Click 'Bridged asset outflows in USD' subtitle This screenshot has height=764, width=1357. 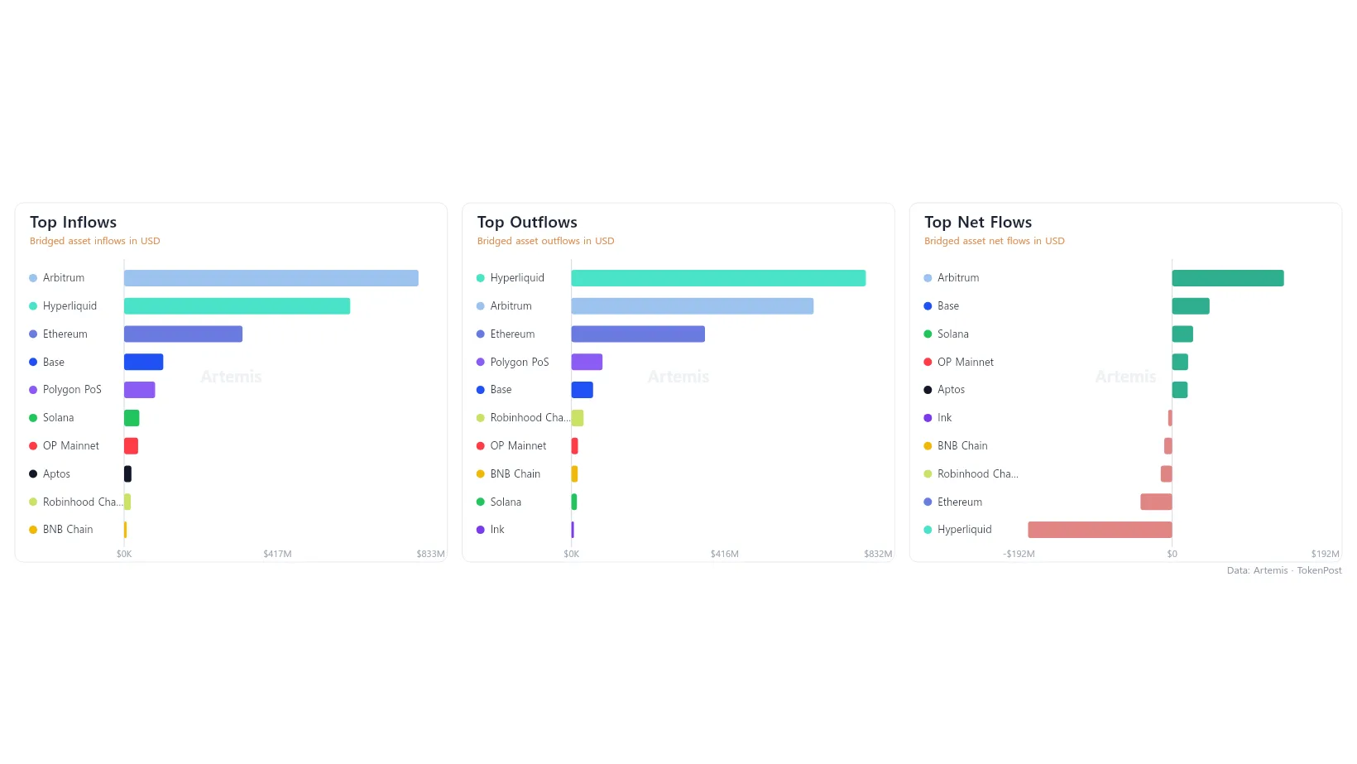[x=545, y=241]
